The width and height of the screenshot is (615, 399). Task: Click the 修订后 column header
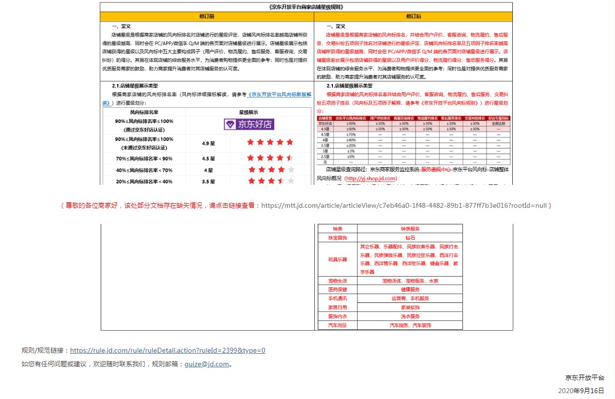click(414, 17)
